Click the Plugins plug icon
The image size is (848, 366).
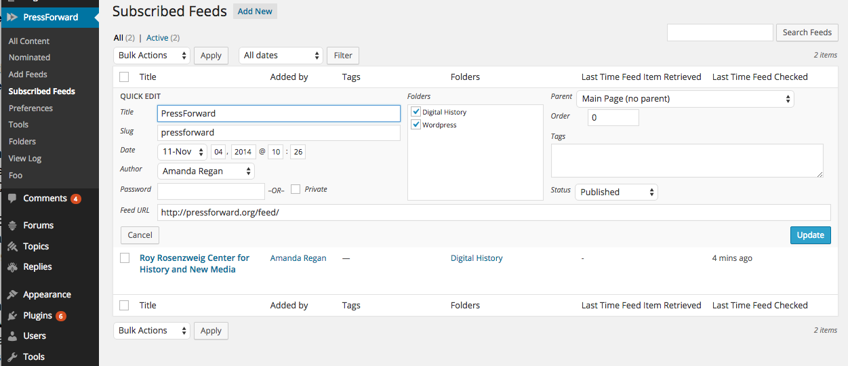click(12, 315)
